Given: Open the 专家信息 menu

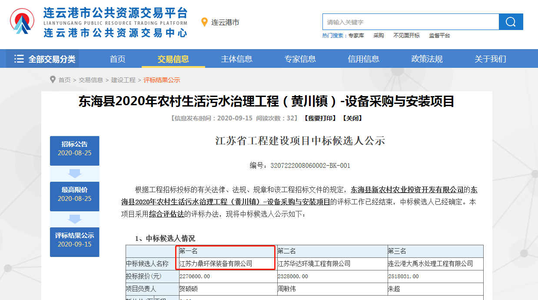Looking at the screenshot, I should [x=300, y=58].
